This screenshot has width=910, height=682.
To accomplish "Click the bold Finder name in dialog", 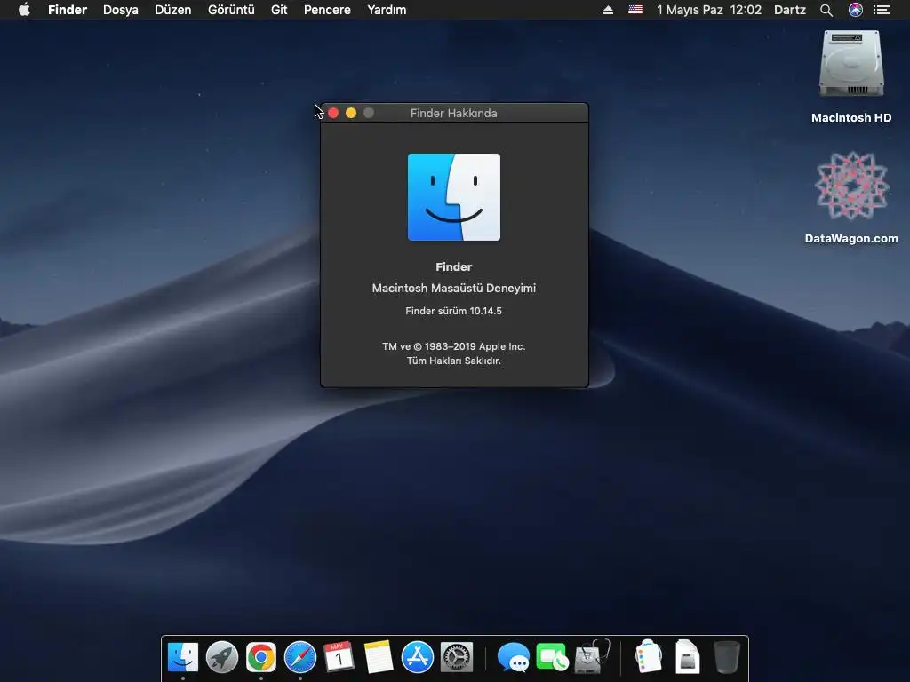I will [x=454, y=266].
